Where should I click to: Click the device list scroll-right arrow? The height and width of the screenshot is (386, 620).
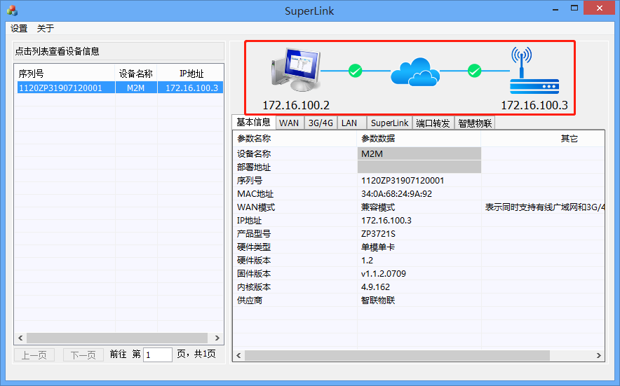click(217, 338)
